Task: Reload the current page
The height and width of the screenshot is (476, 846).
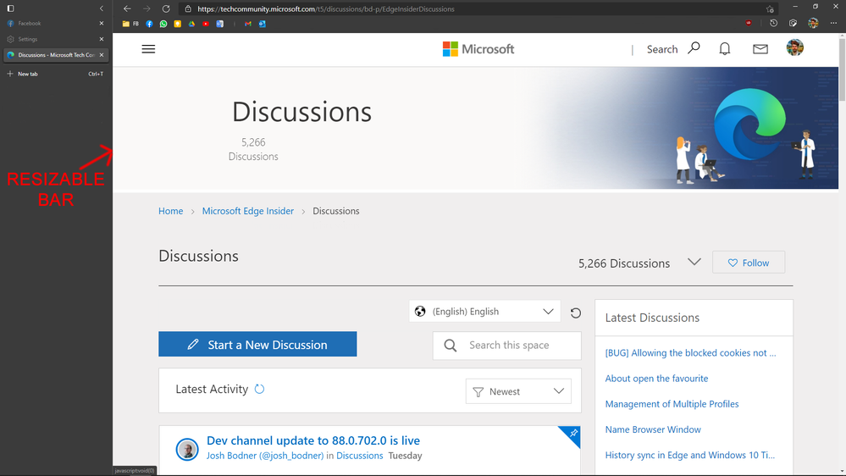Action: point(166,8)
